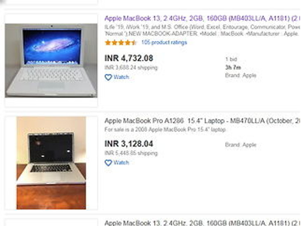
Task: View the 105 product ratings link
Action: (x=164, y=42)
